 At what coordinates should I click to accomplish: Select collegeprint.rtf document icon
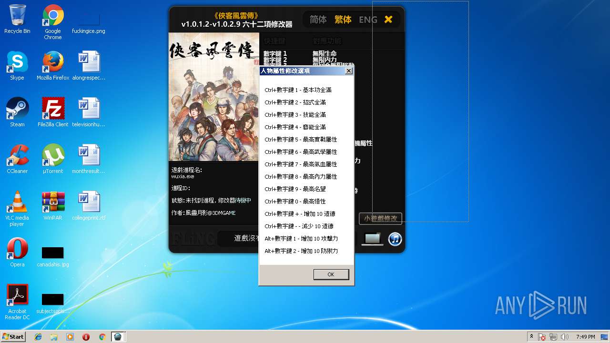click(x=89, y=206)
